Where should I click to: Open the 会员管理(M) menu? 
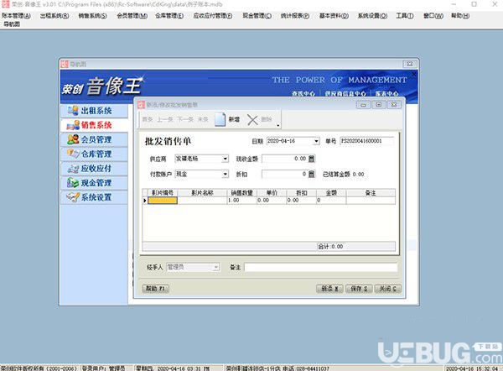pyautogui.click(x=132, y=15)
